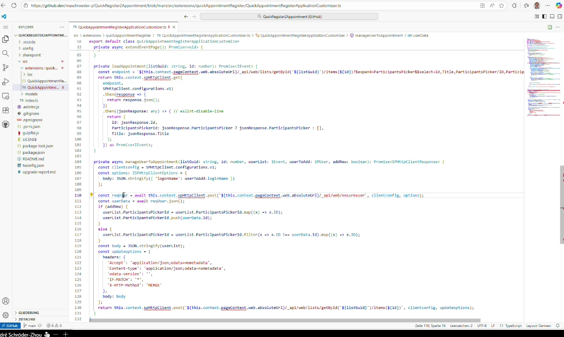Expand the .vscode folder
The height and width of the screenshot is (337, 564).
(28, 42)
